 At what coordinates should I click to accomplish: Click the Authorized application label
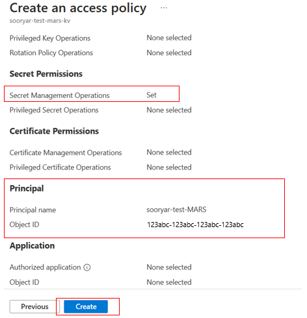(x=45, y=267)
